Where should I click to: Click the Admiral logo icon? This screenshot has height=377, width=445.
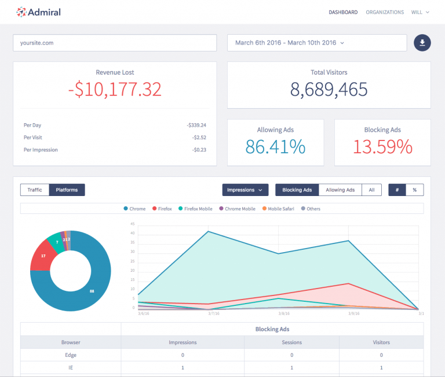[x=21, y=12]
